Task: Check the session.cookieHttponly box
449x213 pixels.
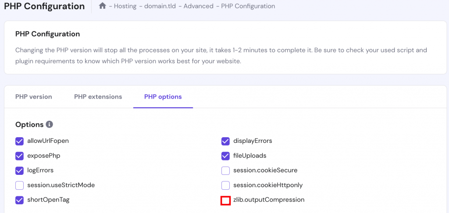Action: coord(225,185)
